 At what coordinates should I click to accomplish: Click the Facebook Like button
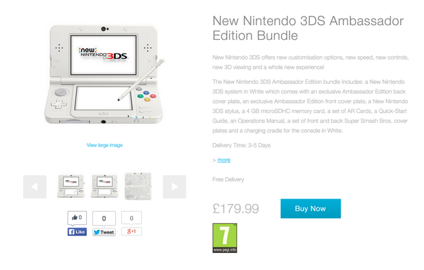(77, 232)
